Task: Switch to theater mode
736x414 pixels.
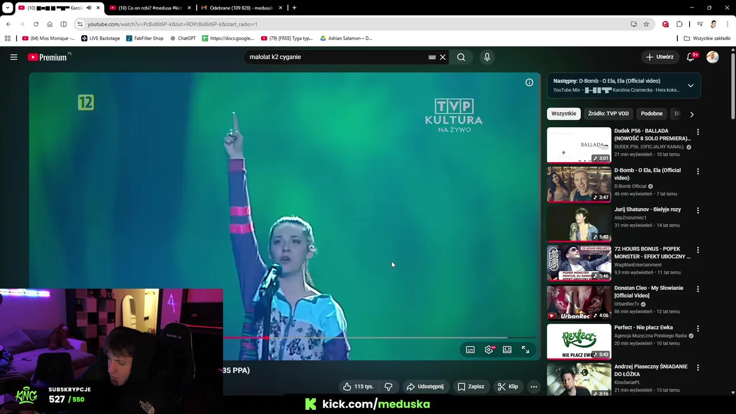Action: point(507,350)
